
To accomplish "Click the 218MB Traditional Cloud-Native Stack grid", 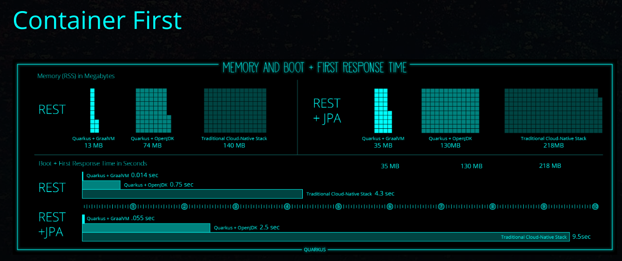I will [553, 110].
